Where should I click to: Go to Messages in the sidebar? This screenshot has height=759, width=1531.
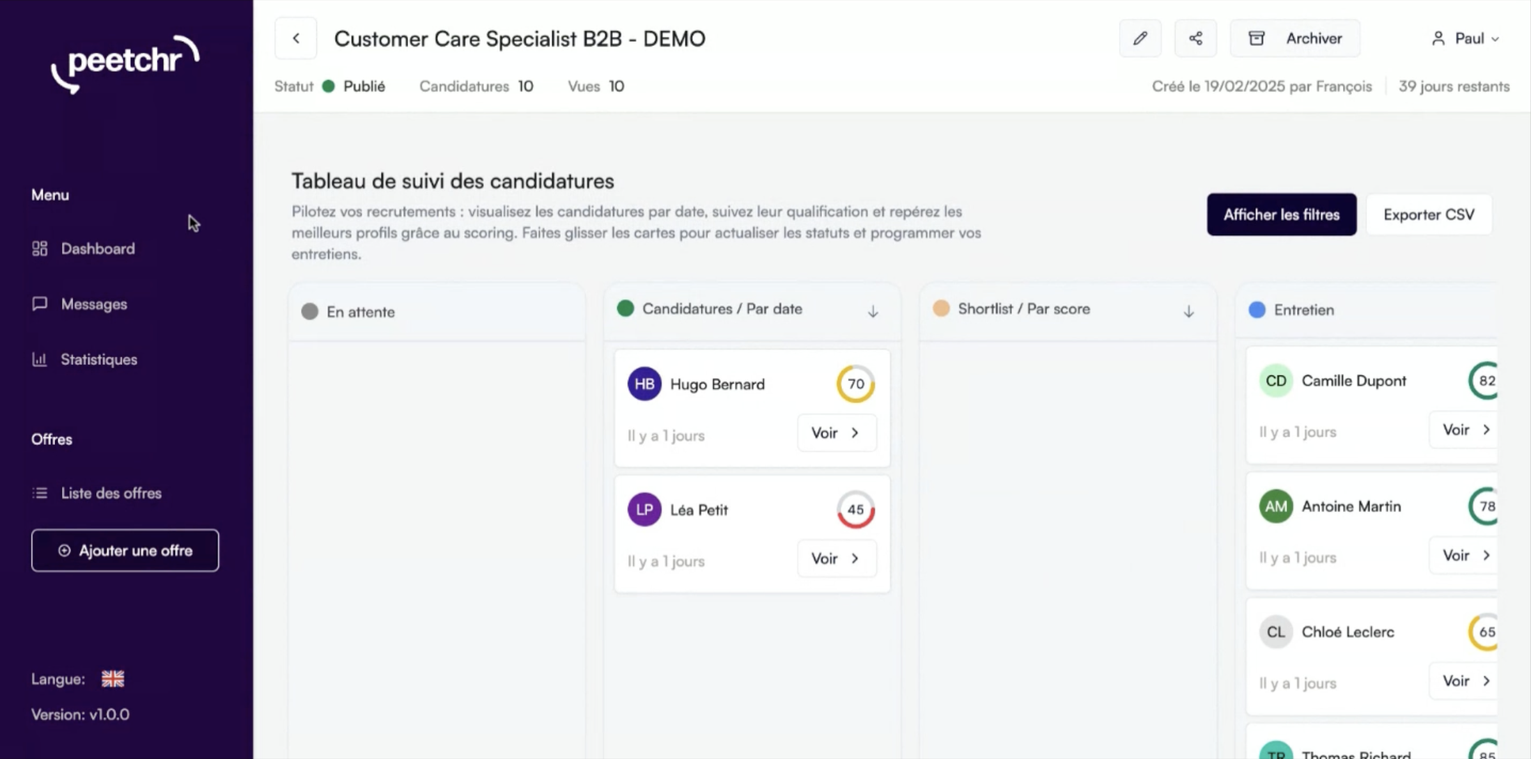click(x=94, y=304)
